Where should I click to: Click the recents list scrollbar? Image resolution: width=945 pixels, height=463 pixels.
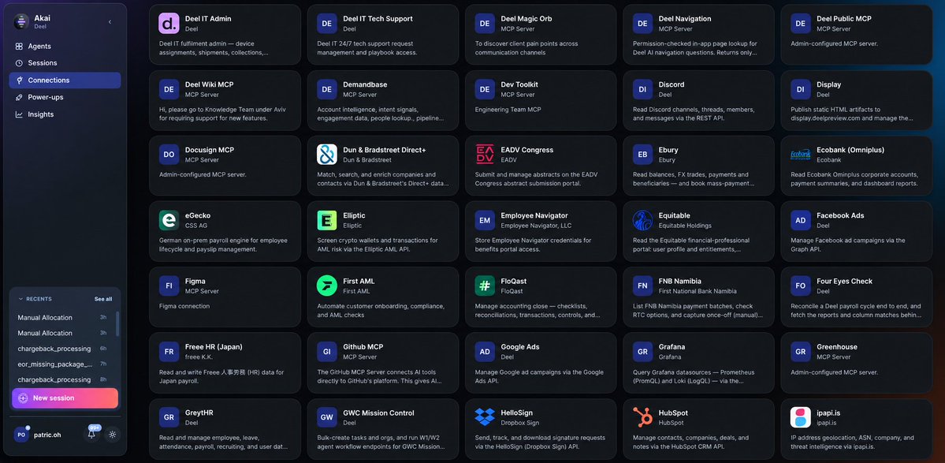pyautogui.click(x=117, y=323)
